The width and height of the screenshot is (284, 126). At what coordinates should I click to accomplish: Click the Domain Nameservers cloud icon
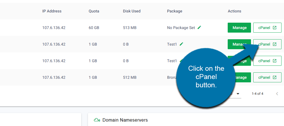pyautogui.click(x=97, y=120)
